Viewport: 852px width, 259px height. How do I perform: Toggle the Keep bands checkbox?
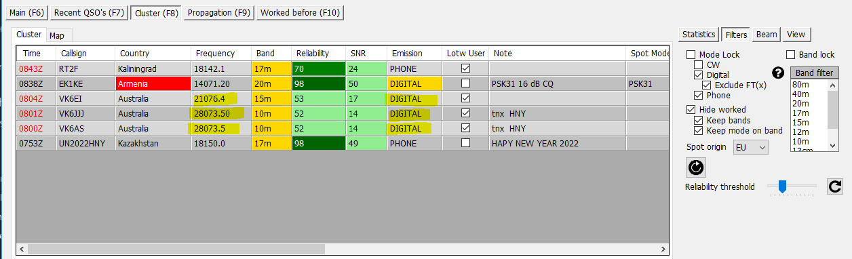(698, 120)
